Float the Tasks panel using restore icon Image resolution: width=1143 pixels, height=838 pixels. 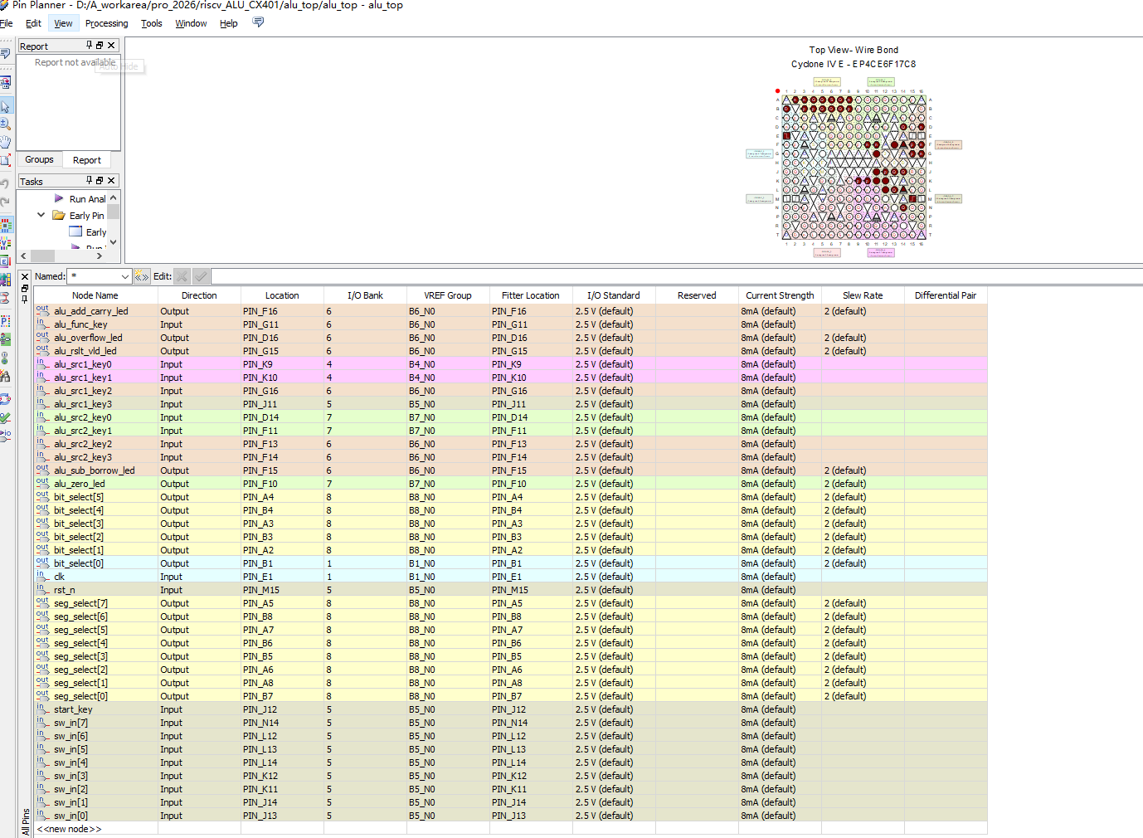pyautogui.click(x=100, y=180)
